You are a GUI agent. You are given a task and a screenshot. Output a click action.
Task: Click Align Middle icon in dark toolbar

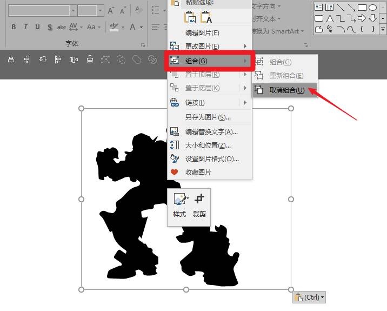(x=43, y=59)
